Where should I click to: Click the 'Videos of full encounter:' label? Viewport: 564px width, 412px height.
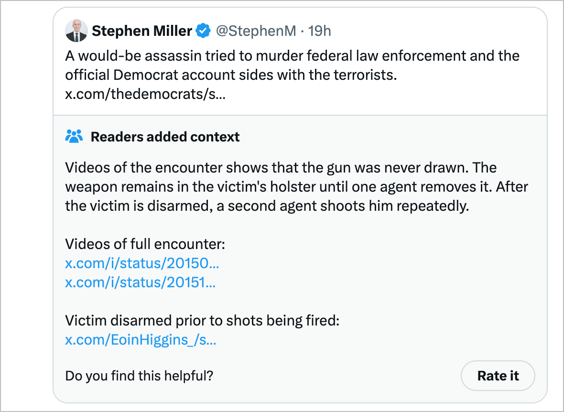(145, 244)
